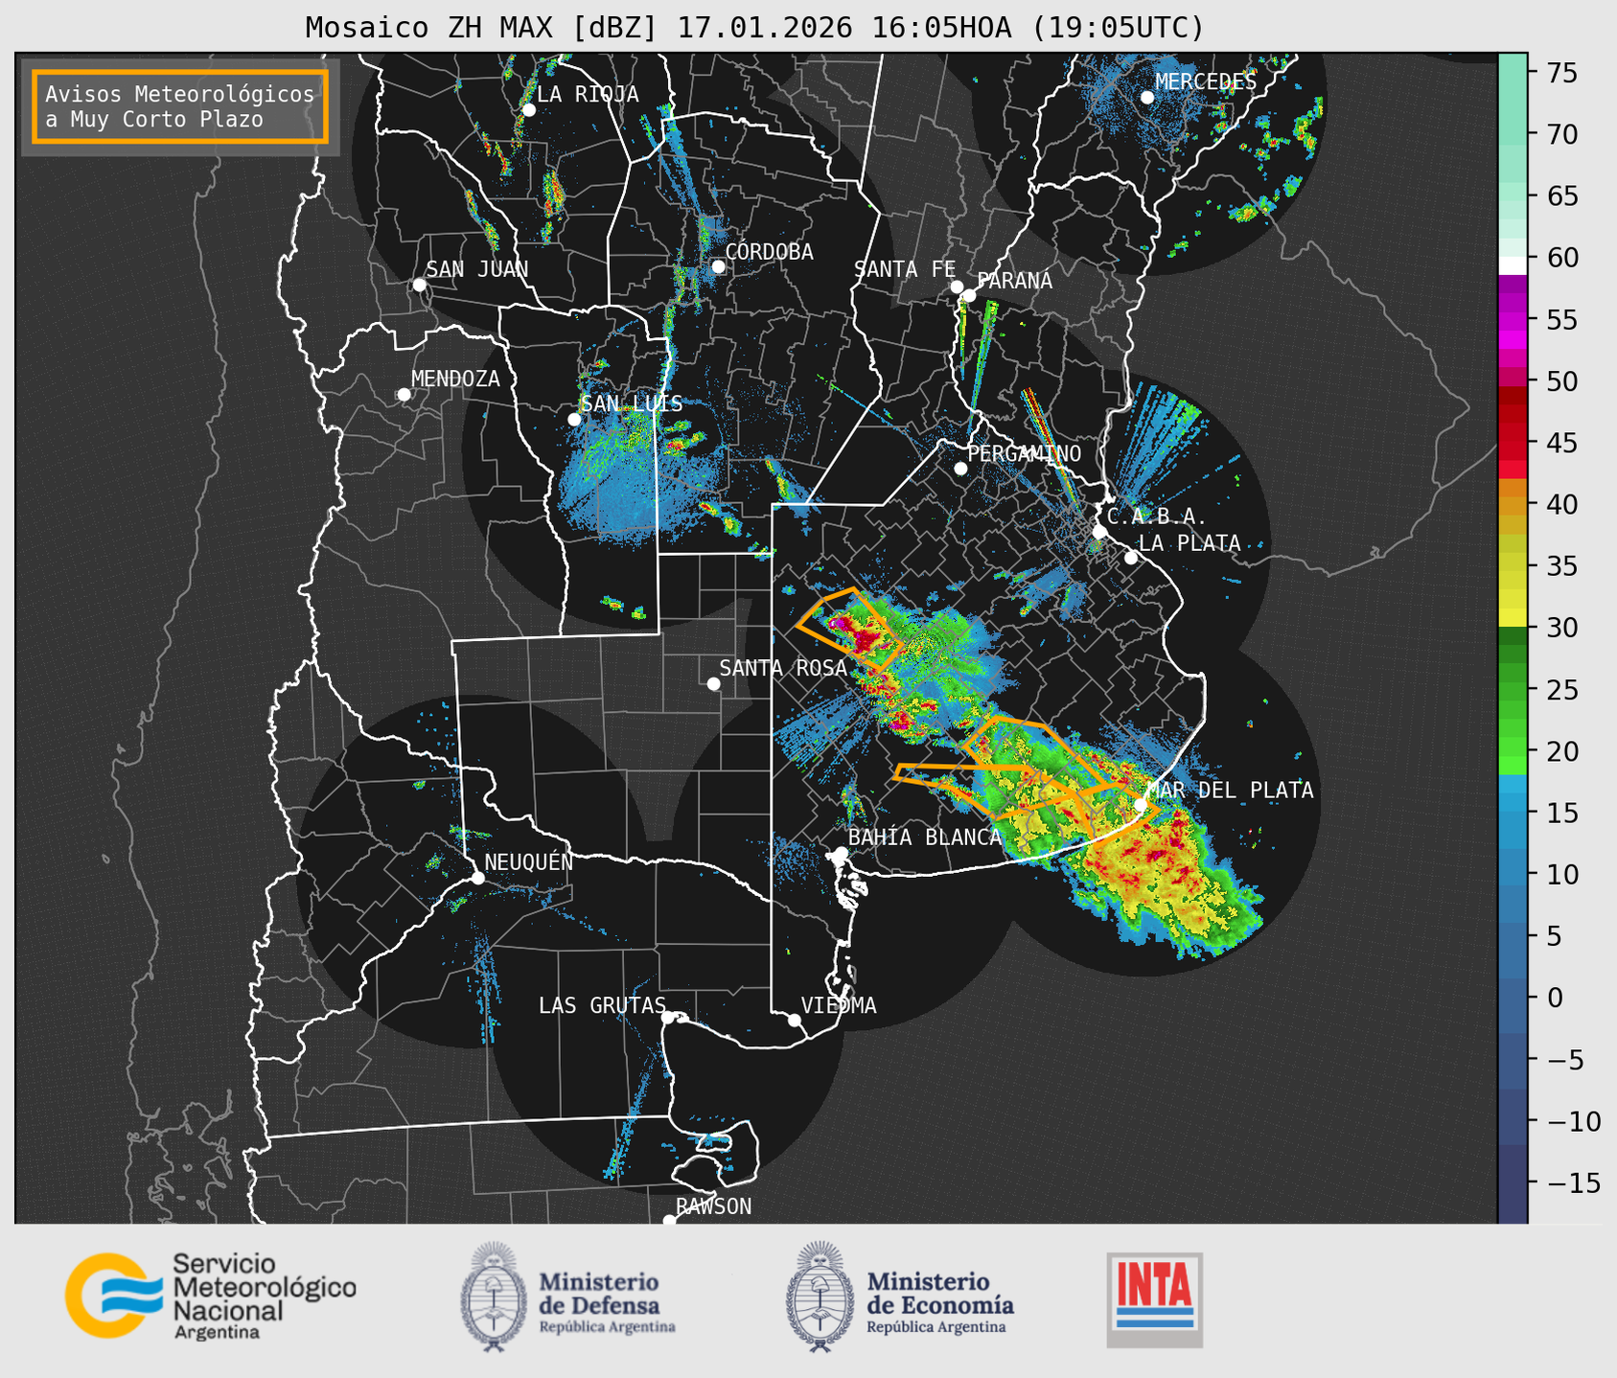Select the MAR DEL PLATA city marker
The image size is (1617, 1378).
pos(1141,805)
